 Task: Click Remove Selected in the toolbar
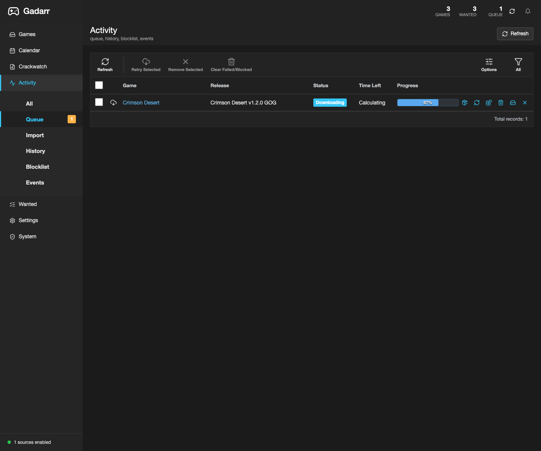point(186,65)
